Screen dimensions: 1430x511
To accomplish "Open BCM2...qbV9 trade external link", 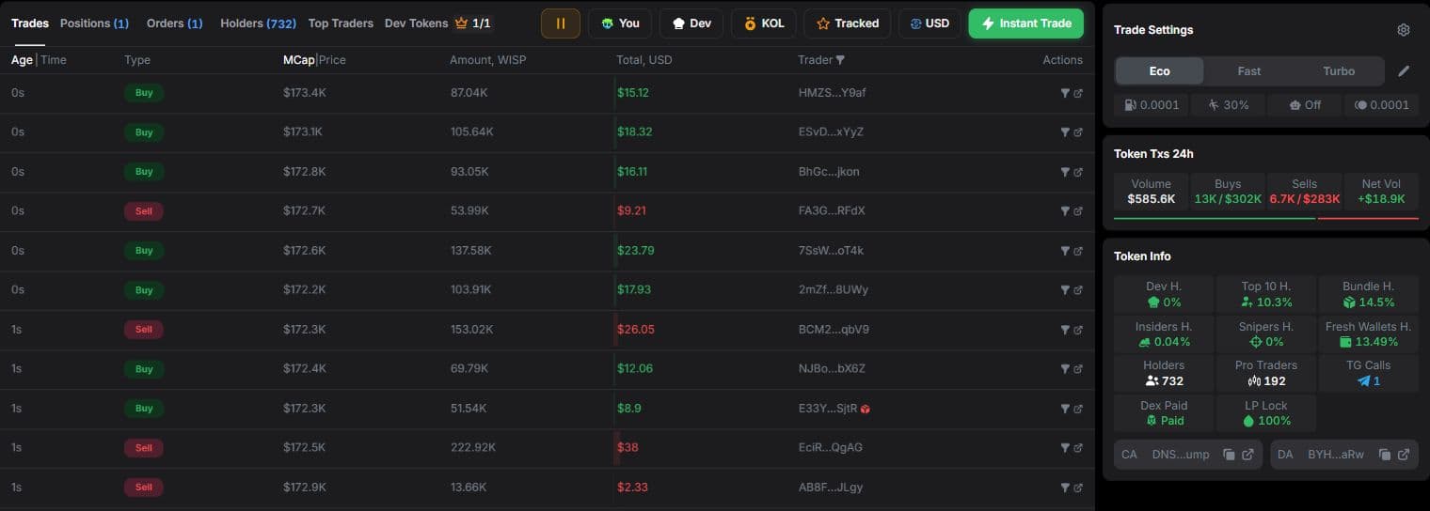I will click(x=1078, y=330).
